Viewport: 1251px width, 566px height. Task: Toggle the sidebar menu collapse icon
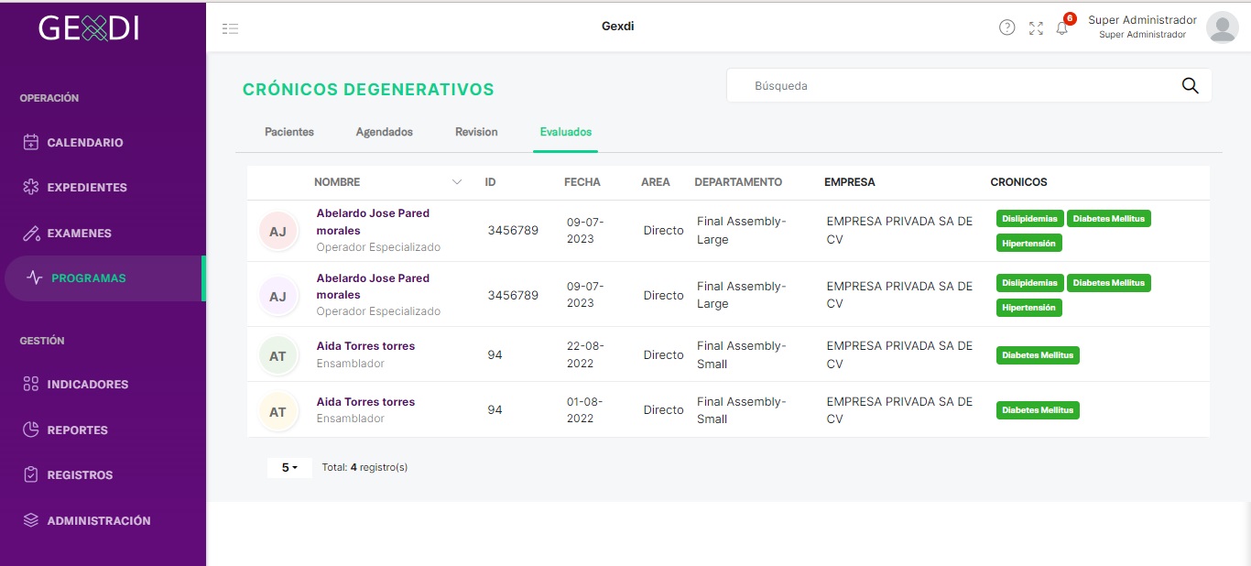(x=231, y=28)
